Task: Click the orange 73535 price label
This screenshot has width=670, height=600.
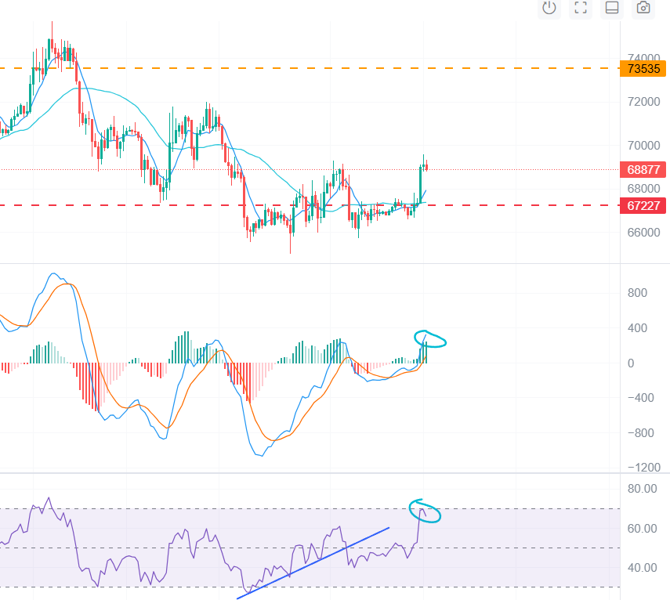Action: click(643, 68)
